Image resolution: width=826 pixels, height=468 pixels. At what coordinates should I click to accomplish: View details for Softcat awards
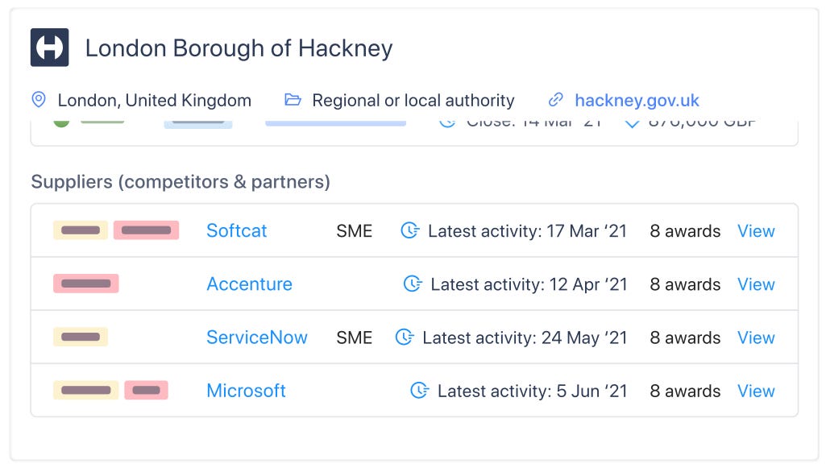click(x=756, y=230)
